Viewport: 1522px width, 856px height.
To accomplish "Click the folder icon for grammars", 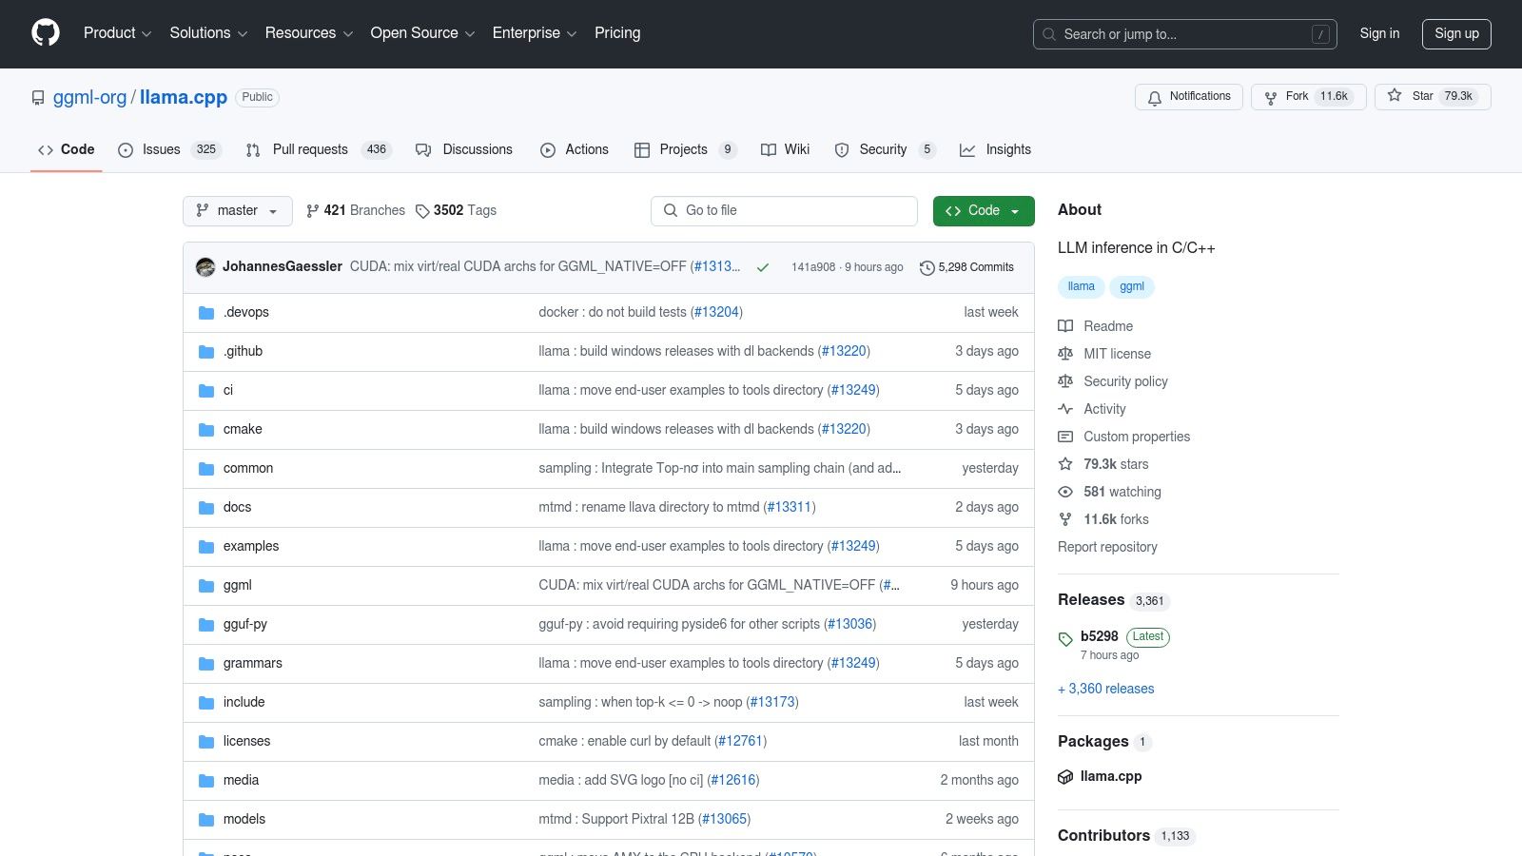I will 206,664.
